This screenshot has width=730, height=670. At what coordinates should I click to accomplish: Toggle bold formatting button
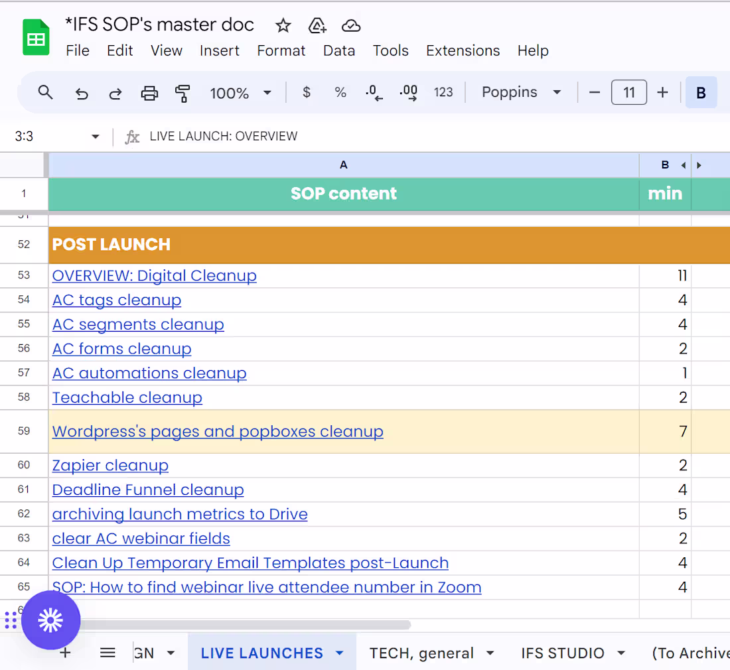pos(701,93)
